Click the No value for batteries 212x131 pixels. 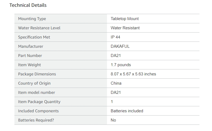point(113,120)
